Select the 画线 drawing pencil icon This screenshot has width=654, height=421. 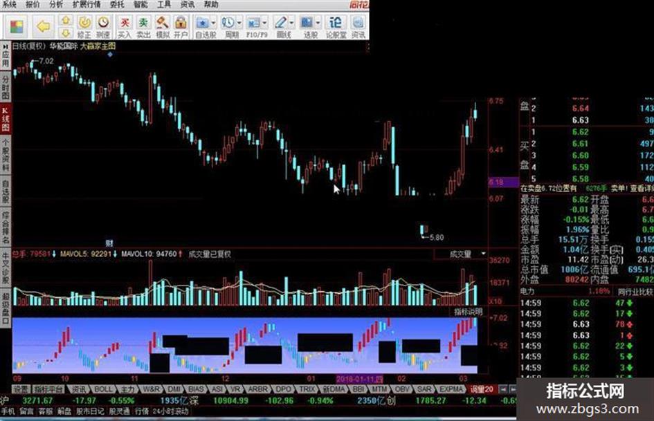click(x=281, y=23)
